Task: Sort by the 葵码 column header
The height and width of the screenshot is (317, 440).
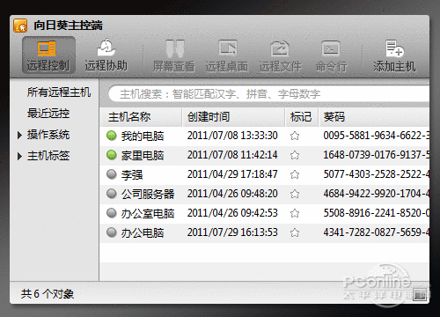Action: point(374,117)
